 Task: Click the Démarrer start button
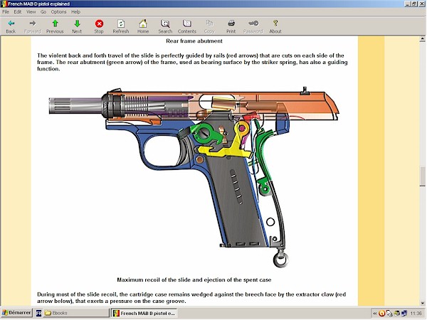click(16, 313)
